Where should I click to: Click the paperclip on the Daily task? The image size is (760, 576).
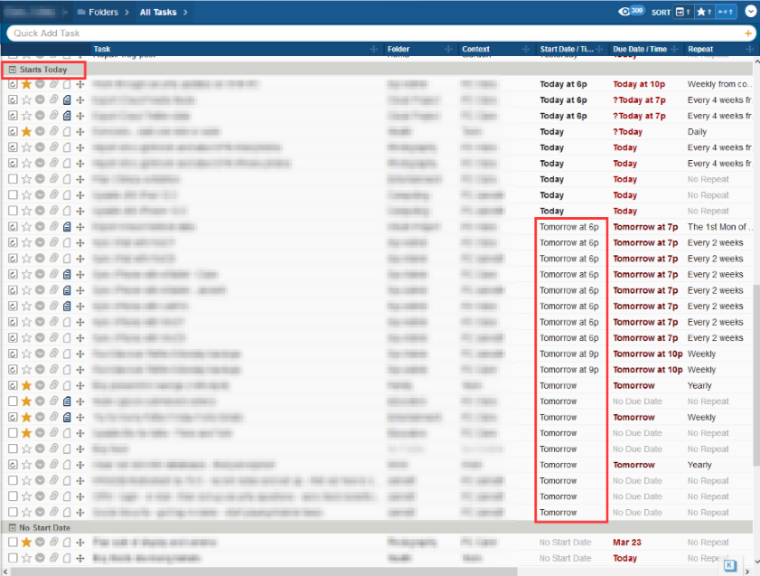(x=54, y=132)
